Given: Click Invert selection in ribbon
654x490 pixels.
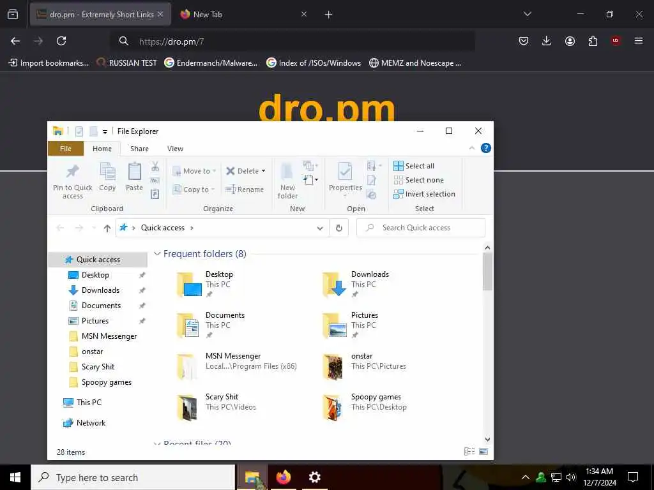Looking at the screenshot, I should pyautogui.click(x=424, y=194).
